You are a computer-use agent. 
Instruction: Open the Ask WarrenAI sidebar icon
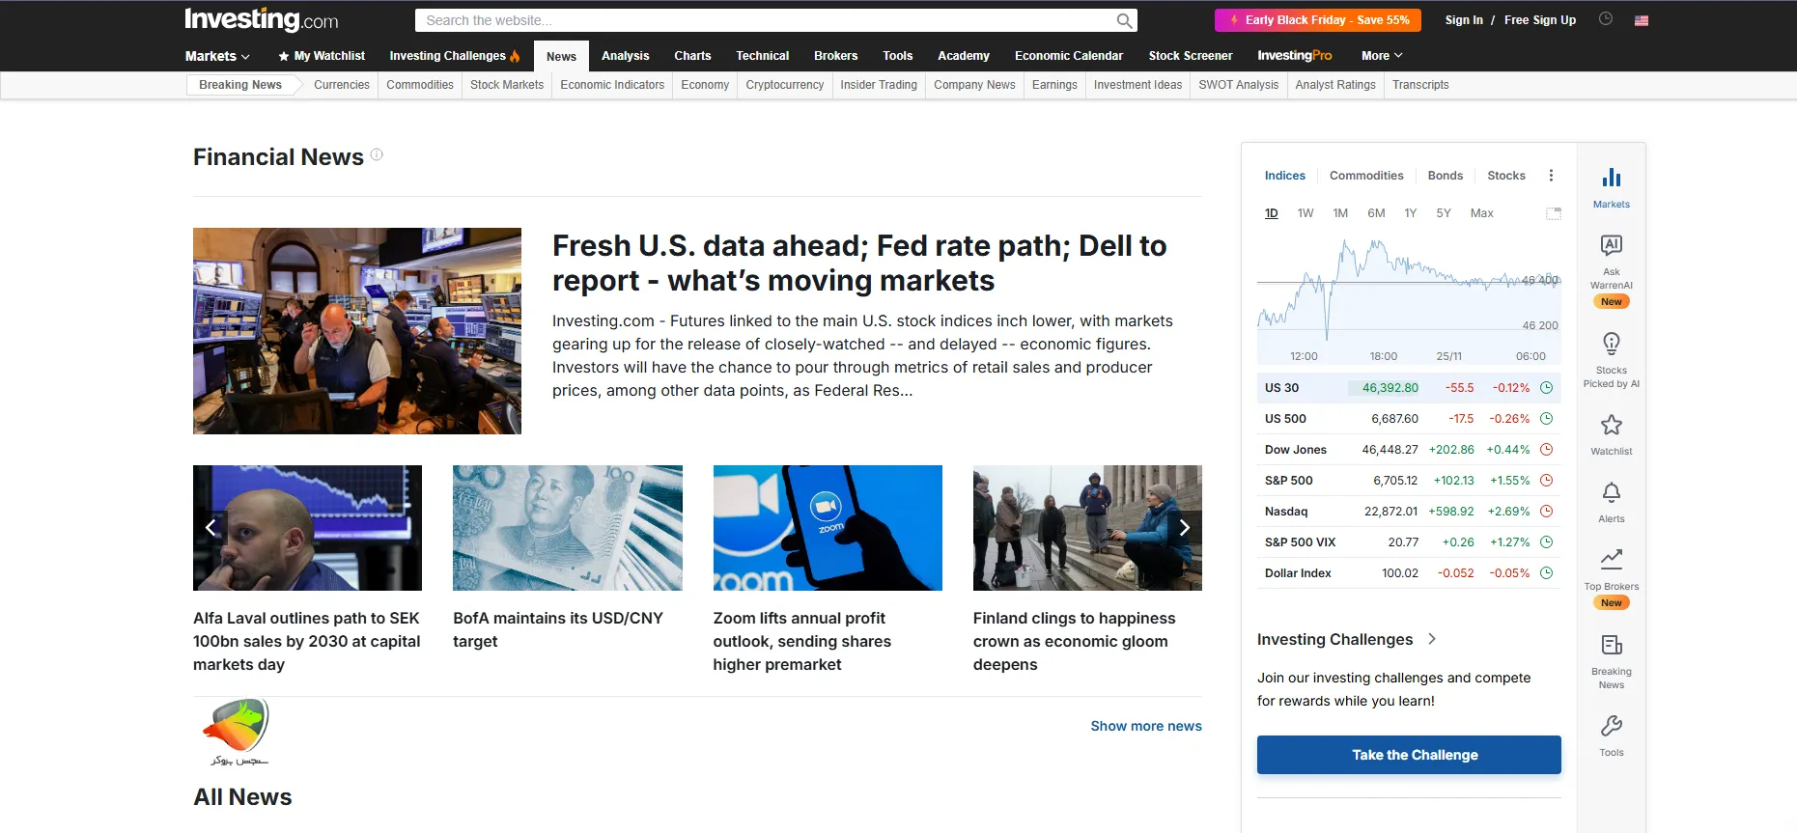[x=1611, y=246]
